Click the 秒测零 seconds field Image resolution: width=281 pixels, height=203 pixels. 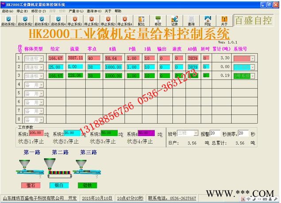243,133
